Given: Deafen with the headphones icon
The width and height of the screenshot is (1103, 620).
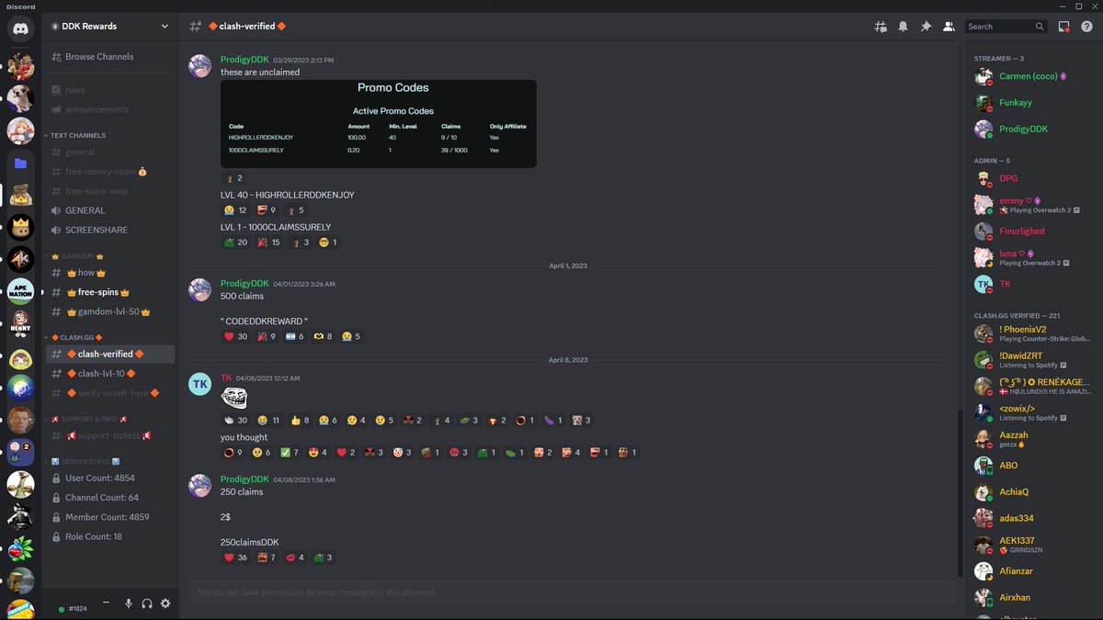Looking at the screenshot, I should tap(147, 603).
